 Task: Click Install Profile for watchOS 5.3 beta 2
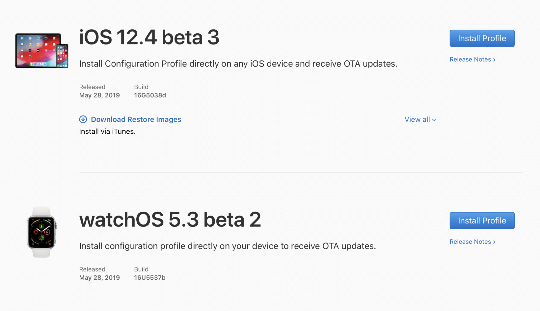(x=482, y=220)
